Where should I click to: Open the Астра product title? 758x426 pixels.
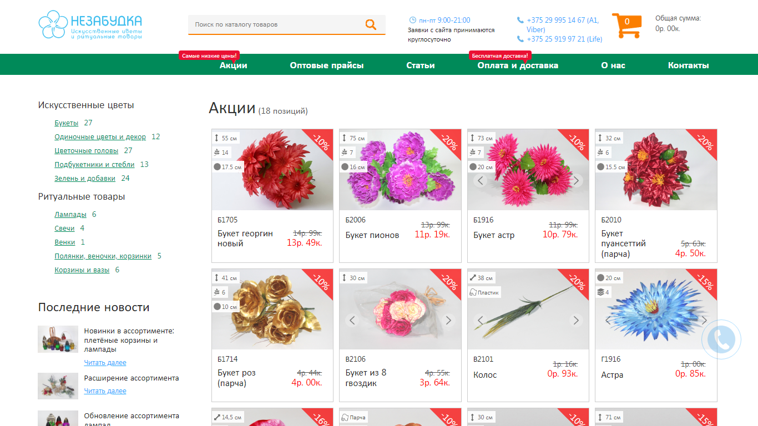click(612, 375)
